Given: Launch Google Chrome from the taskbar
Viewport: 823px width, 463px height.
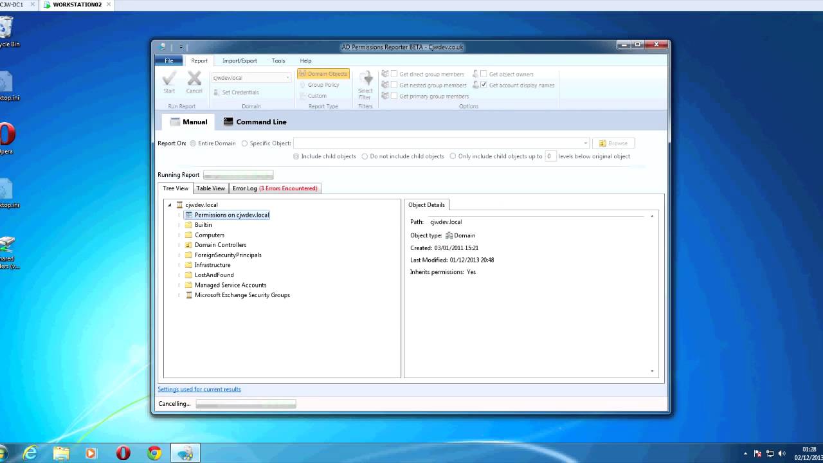Looking at the screenshot, I should coord(154,453).
